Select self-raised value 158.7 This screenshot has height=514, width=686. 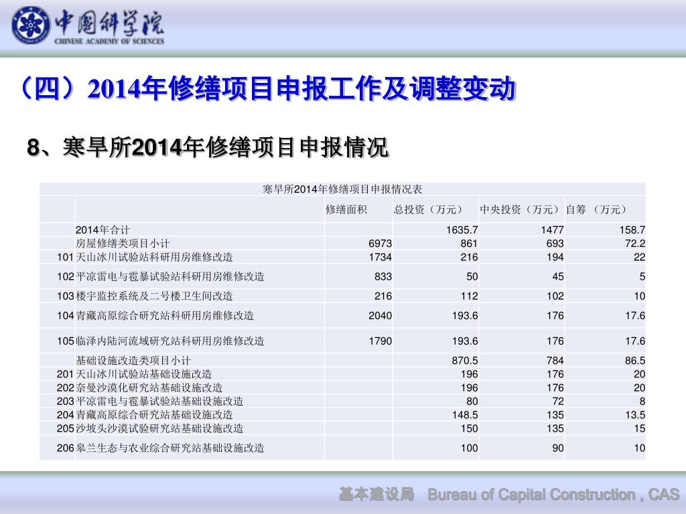632,230
